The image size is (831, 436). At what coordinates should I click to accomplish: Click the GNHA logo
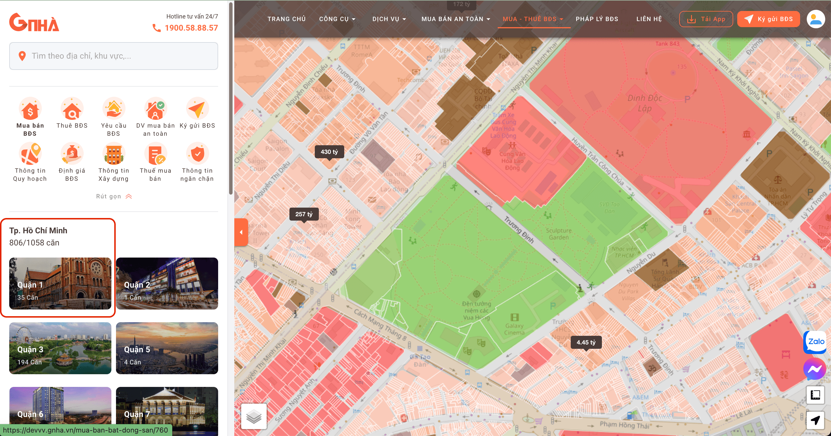click(34, 22)
